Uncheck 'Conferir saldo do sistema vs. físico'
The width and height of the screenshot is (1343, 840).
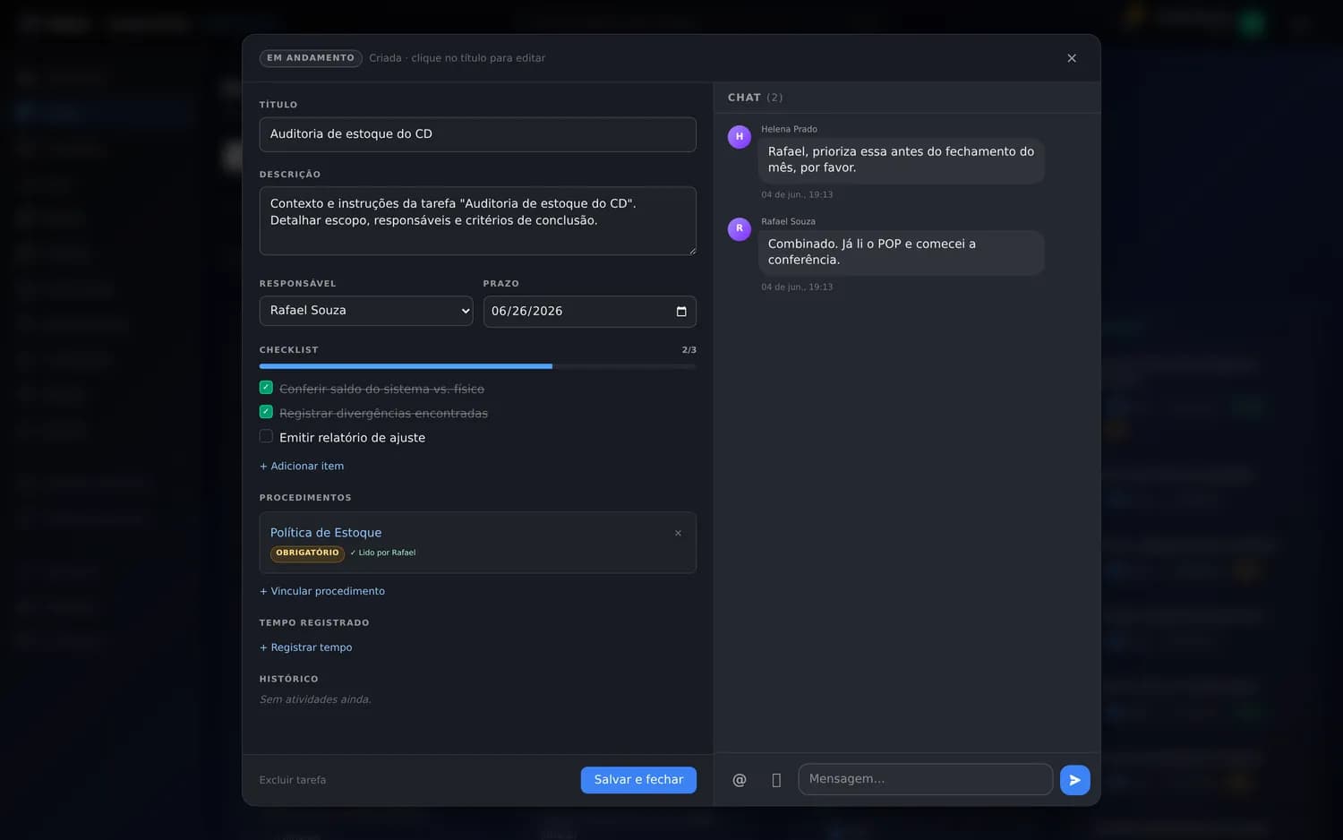pyautogui.click(x=266, y=388)
